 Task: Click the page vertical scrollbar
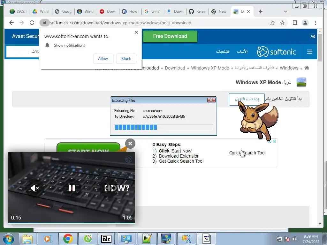pyautogui.click(x=320, y=48)
